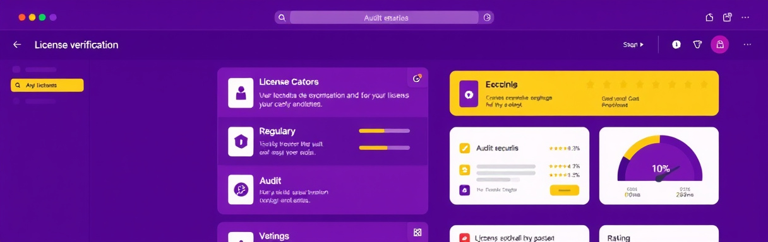768x242 pixels.
Task: Click the magnifier icon in the top search bar
Action: tap(282, 18)
